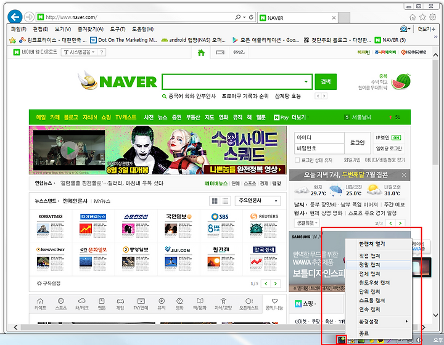Choose 종료 in the context menu

[x=364, y=334]
